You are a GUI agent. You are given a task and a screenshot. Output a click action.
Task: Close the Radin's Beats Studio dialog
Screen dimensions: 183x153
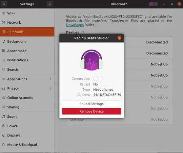click(x=119, y=38)
